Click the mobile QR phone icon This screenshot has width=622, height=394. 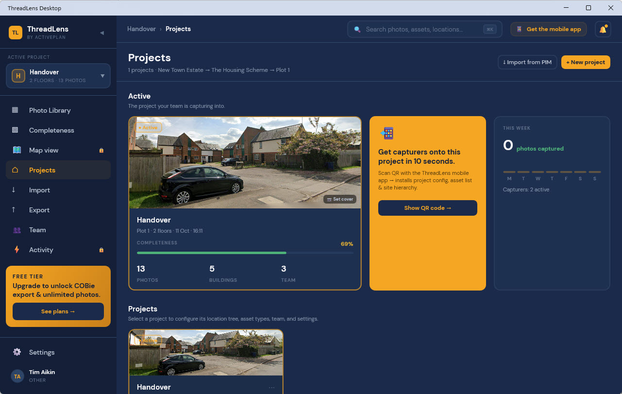tap(387, 133)
